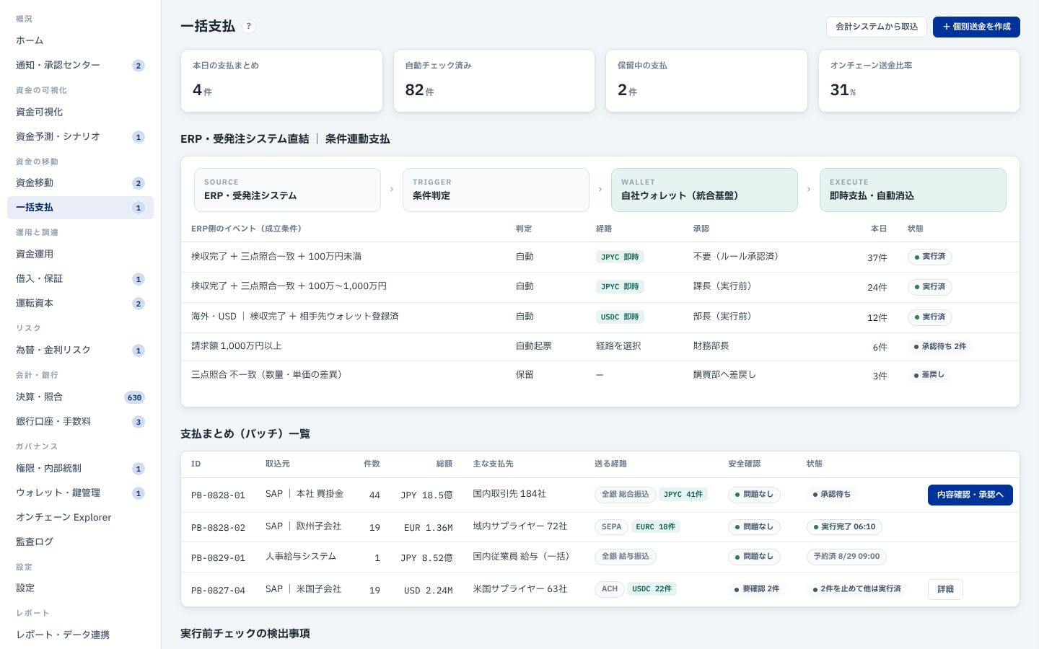Select ウォレット・鍵管理 in the sidebar
The image size is (1039, 649).
click(x=80, y=493)
